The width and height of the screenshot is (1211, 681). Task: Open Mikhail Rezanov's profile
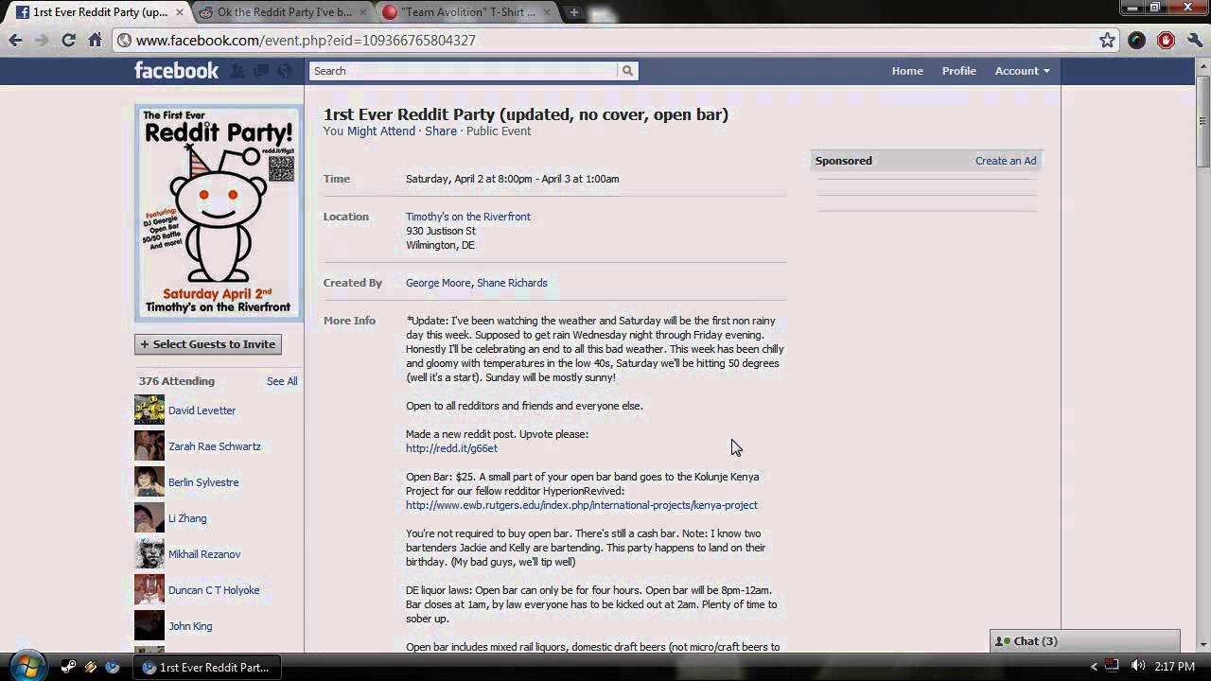[204, 554]
